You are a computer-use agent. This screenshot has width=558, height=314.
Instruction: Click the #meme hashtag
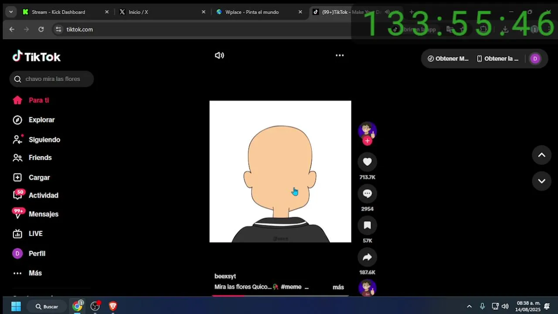click(x=291, y=287)
